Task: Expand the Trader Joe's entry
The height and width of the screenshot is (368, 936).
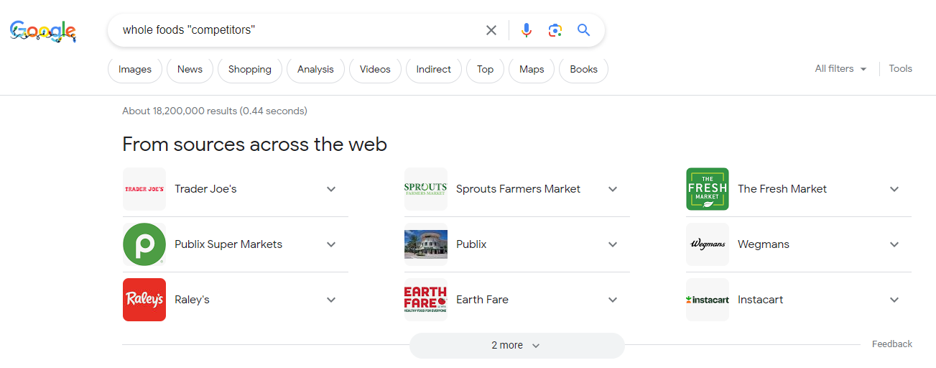Action: 331,189
